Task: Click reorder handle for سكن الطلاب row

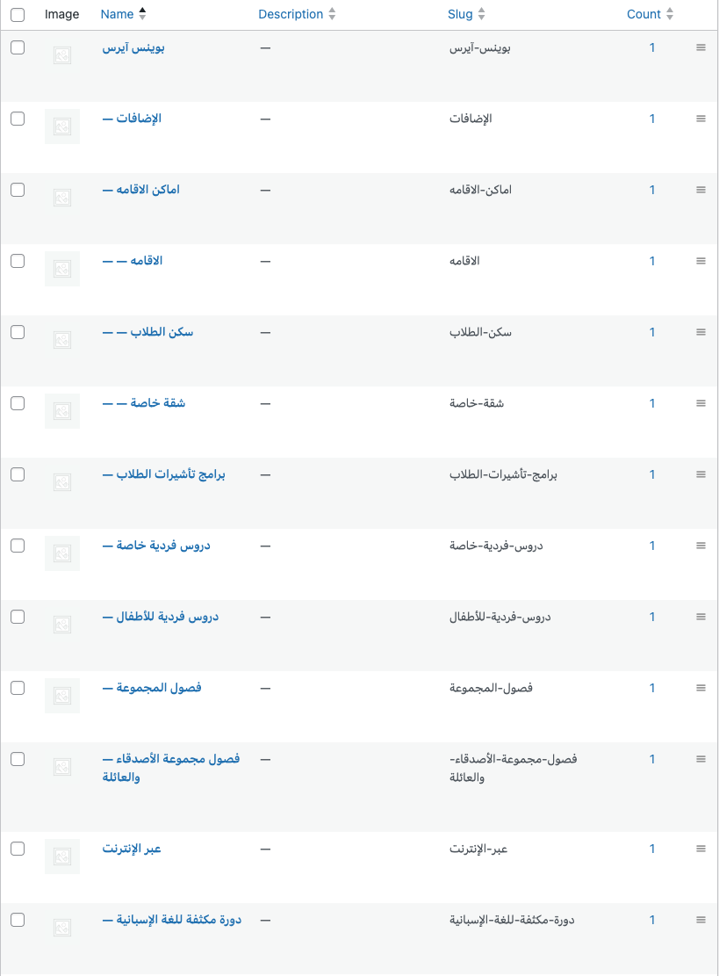Action: 701,332
